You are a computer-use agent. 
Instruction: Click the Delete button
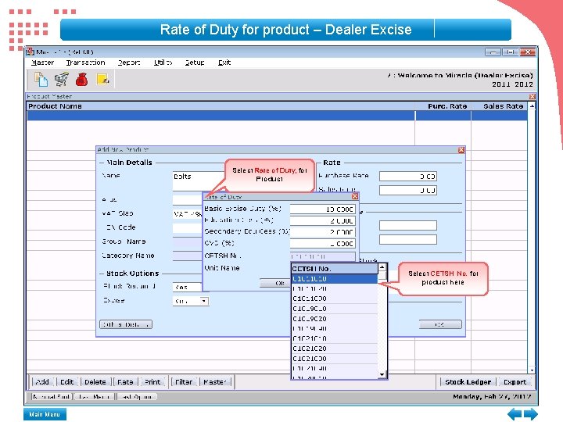(x=95, y=382)
